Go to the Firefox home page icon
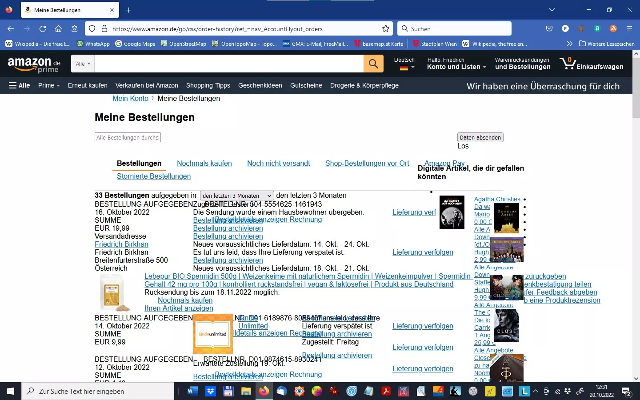640x400 pixels. coord(58,29)
